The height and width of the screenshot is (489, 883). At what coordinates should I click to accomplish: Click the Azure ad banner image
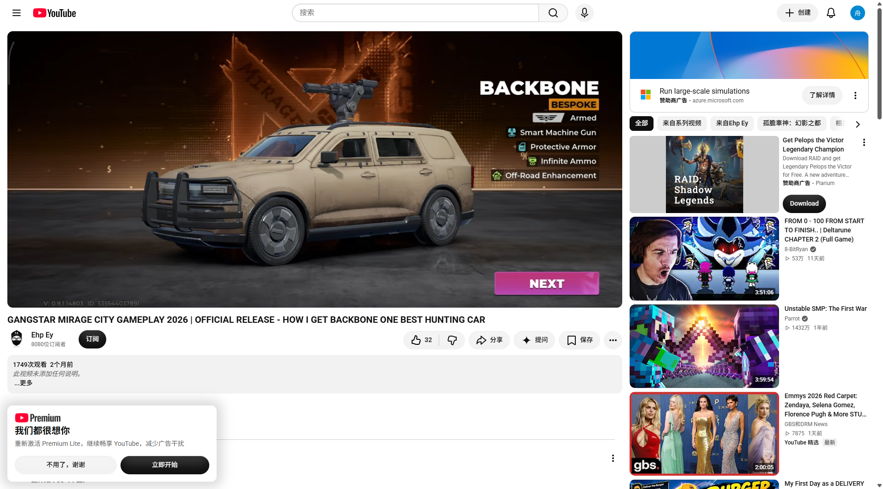(749, 55)
